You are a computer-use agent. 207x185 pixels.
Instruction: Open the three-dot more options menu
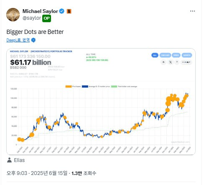[x=192, y=11]
